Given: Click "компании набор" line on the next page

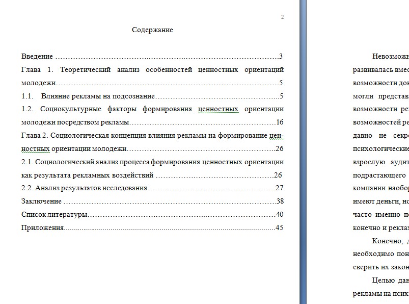Looking at the screenshot, I should point(381,188).
